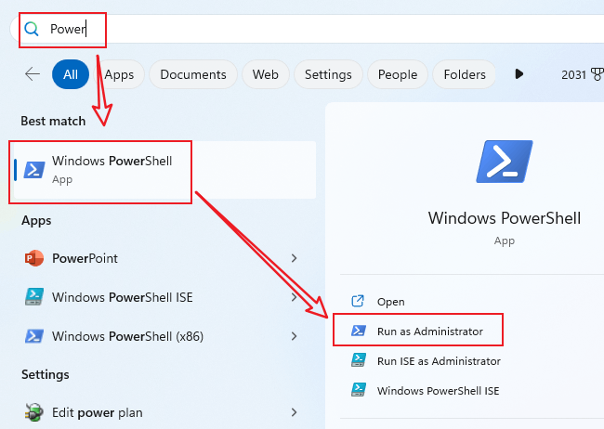Screen dimensions: 604x429
Task: Click the Open external-link icon
Action: (x=358, y=301)
